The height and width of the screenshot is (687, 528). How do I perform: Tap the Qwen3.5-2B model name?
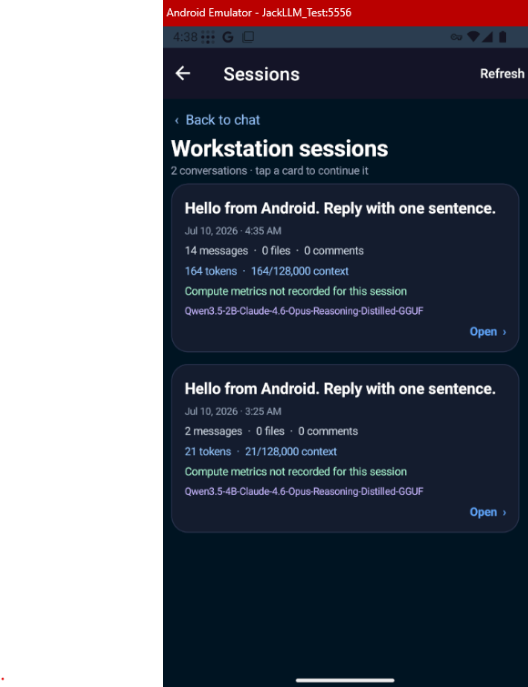click(304, 311)
